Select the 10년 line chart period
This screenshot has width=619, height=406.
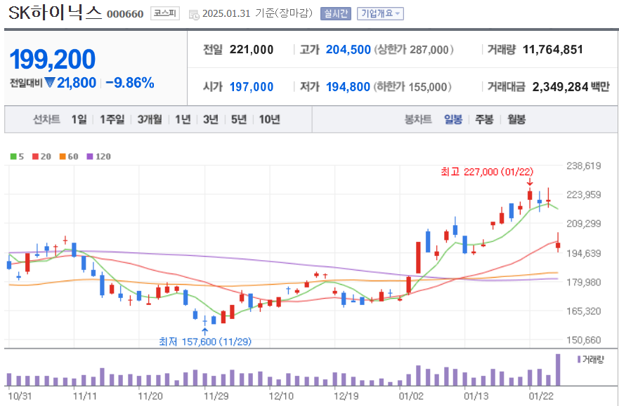270,119
